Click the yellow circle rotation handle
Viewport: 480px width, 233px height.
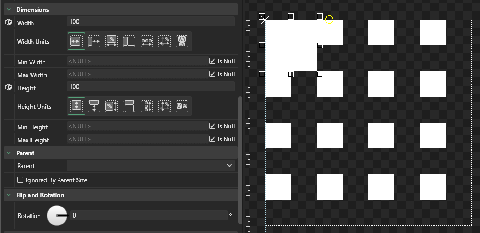coord(329,20)
